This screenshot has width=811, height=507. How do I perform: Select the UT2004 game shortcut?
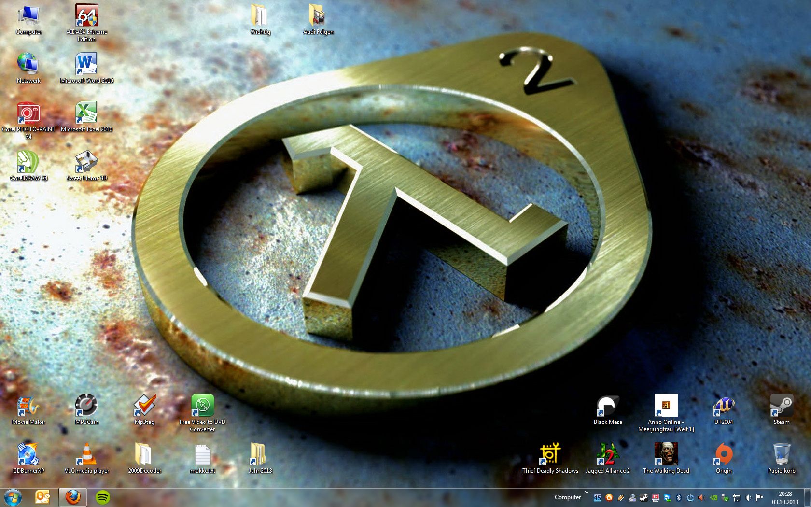724,410
